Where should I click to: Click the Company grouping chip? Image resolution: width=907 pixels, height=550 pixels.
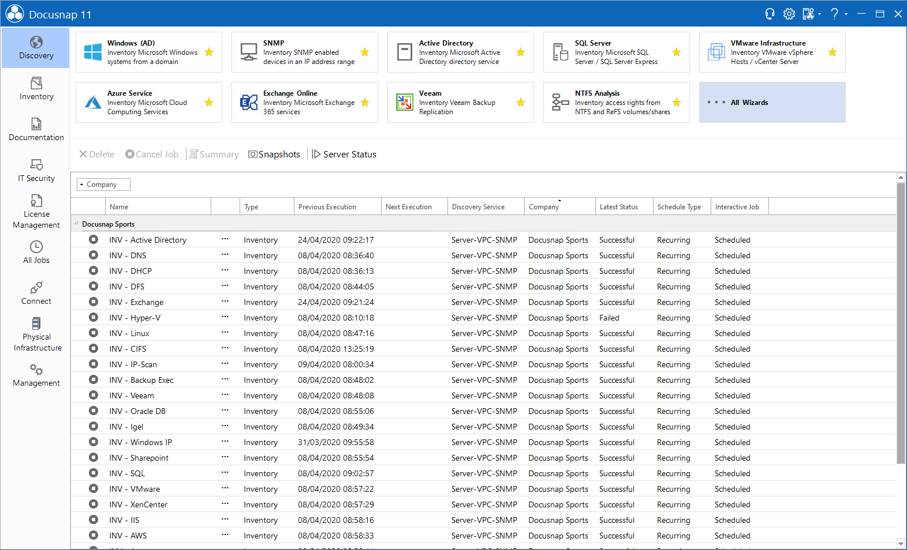tap(103, 184)
